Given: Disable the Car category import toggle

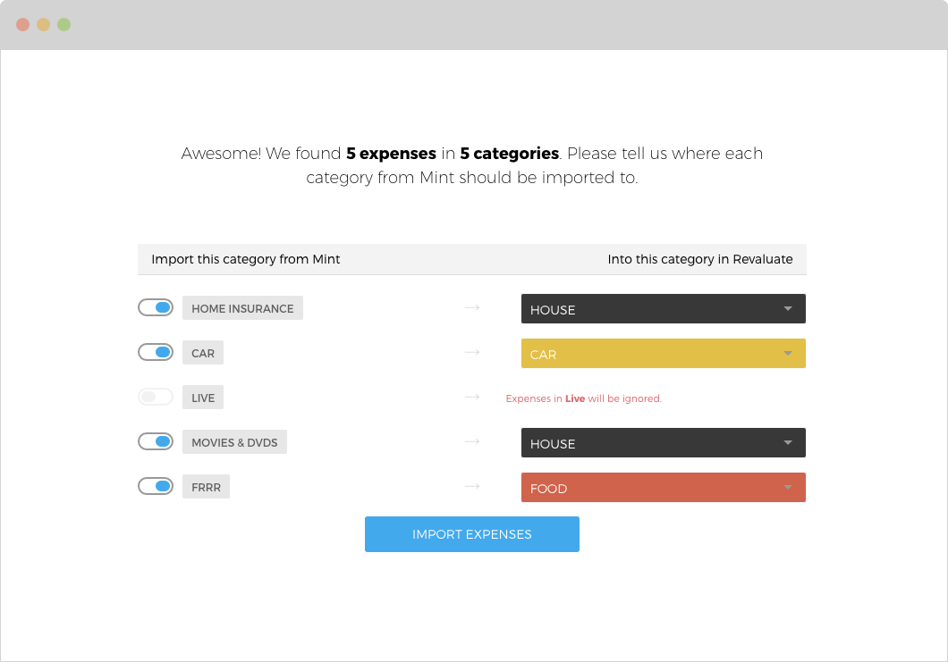Looking at the screenshot, I should click(x=156, y=353).
